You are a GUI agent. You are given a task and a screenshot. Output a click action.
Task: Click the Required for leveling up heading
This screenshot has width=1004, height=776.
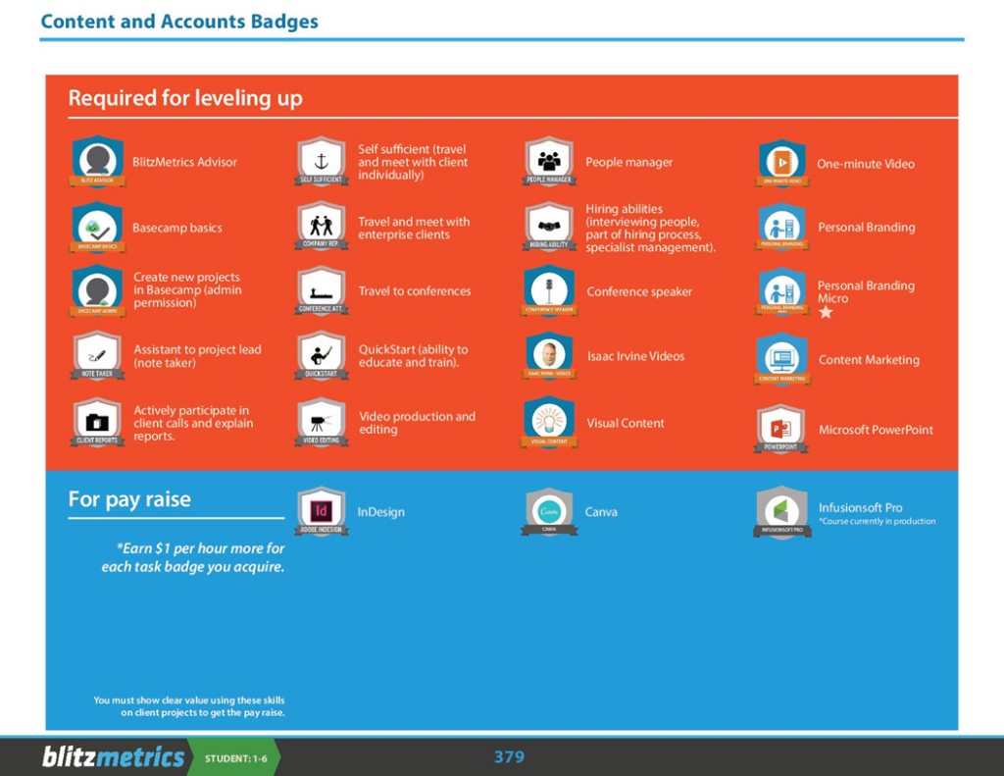point(185,98)
